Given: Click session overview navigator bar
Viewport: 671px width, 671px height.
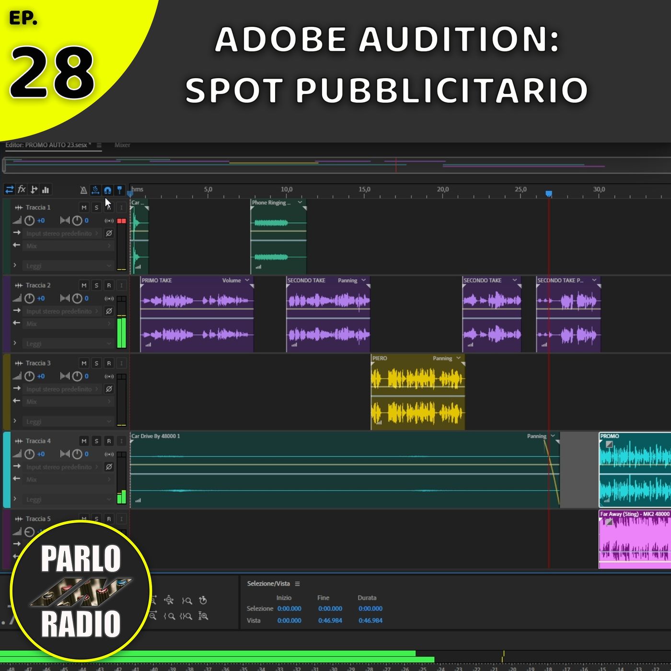Looking at the screenshot, I should 337,165.
